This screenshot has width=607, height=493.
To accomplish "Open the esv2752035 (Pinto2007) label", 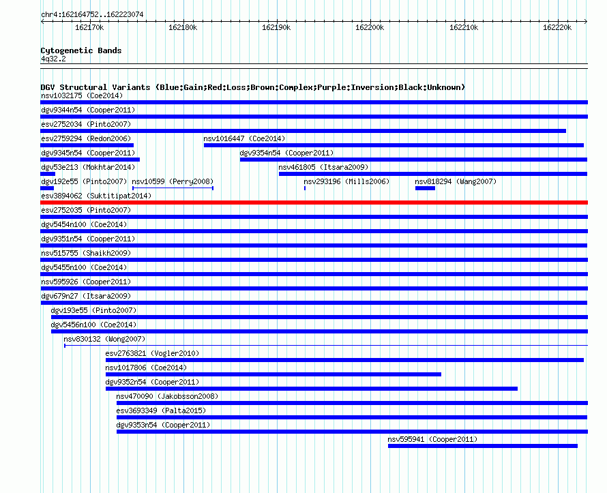I will (86, 210).
